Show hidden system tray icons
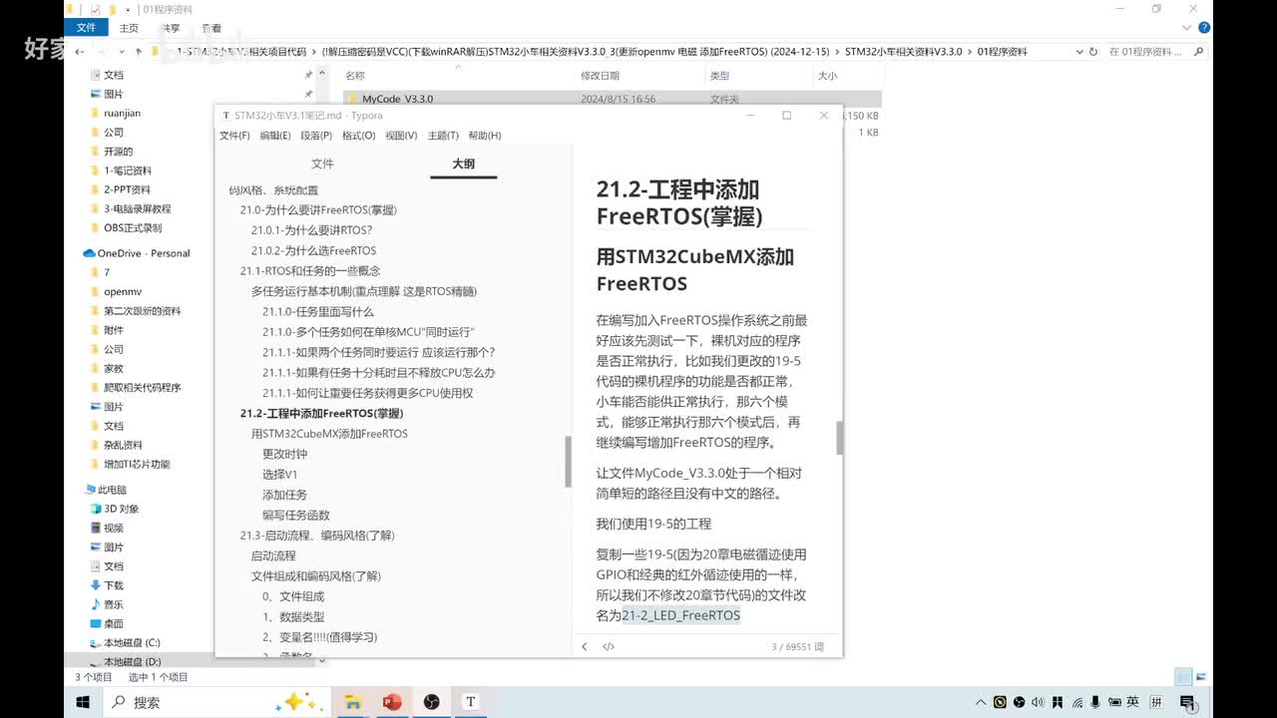Screen dimensions: 1277x718 coord(983,702)
